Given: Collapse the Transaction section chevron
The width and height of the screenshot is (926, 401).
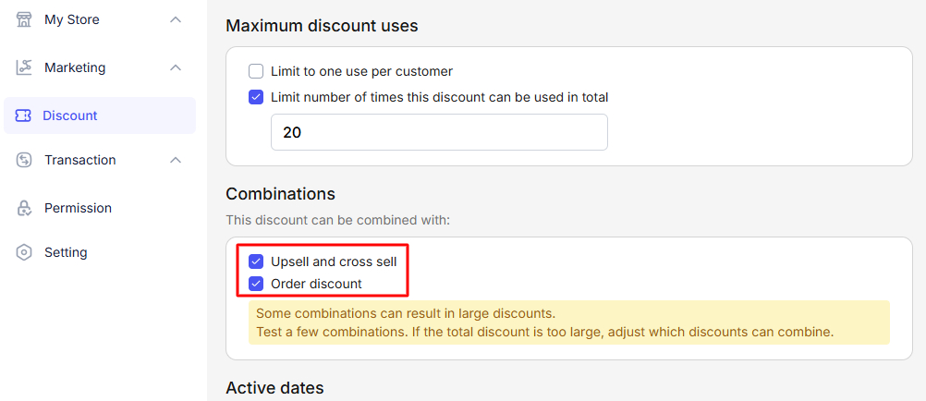Looking at the screenshot, I should [176, 160].
